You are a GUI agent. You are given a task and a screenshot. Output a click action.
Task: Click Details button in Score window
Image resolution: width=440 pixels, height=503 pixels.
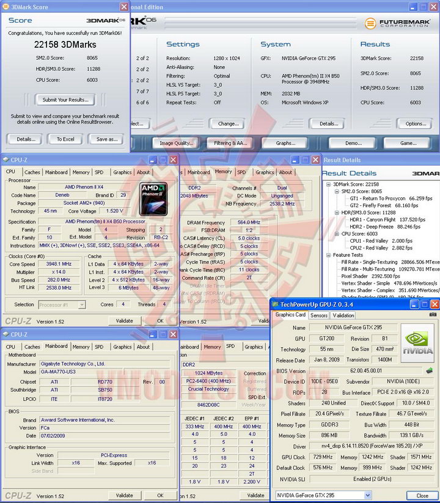tap(26, 139)
